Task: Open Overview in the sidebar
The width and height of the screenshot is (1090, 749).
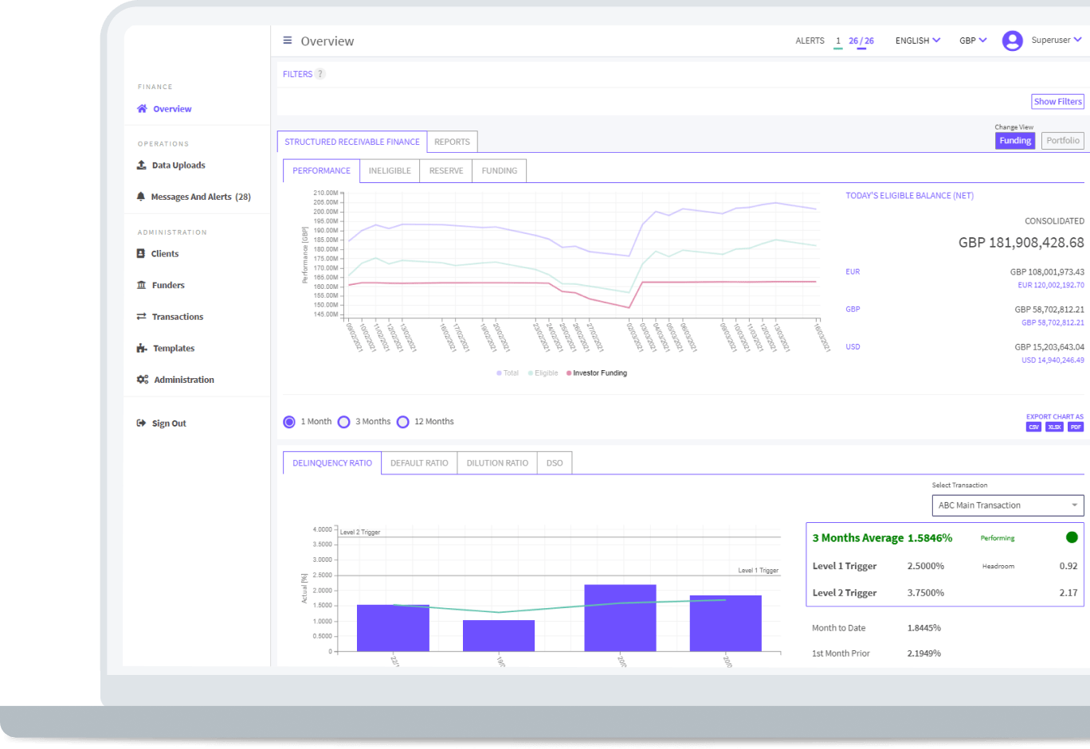Action: (x=172, y=109)
